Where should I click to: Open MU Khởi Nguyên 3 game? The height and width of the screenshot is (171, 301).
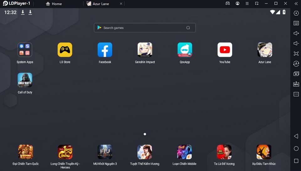[x=105, y=152]
